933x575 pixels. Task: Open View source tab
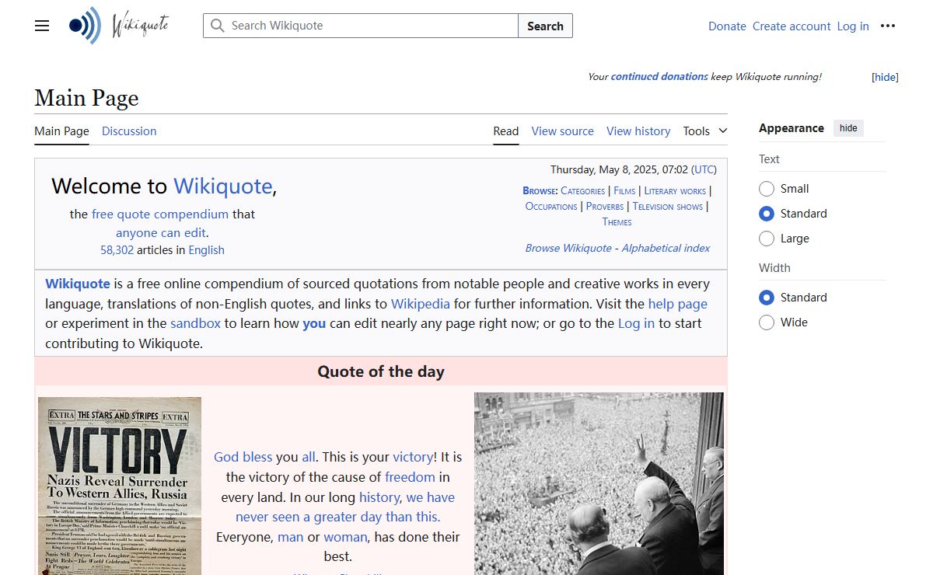coord(563,131)
